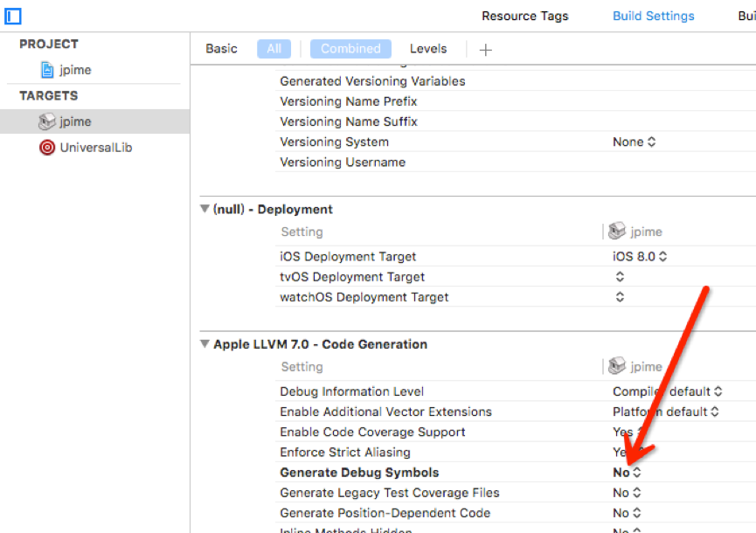Open Generate Debug Symbols value dropdown
Image resolution: width=756 pixels, height=533 pixels.
coord(628,473)
